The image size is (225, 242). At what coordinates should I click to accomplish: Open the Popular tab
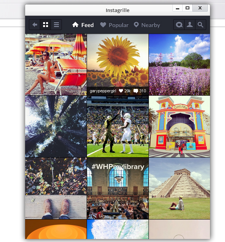point(114,25)
